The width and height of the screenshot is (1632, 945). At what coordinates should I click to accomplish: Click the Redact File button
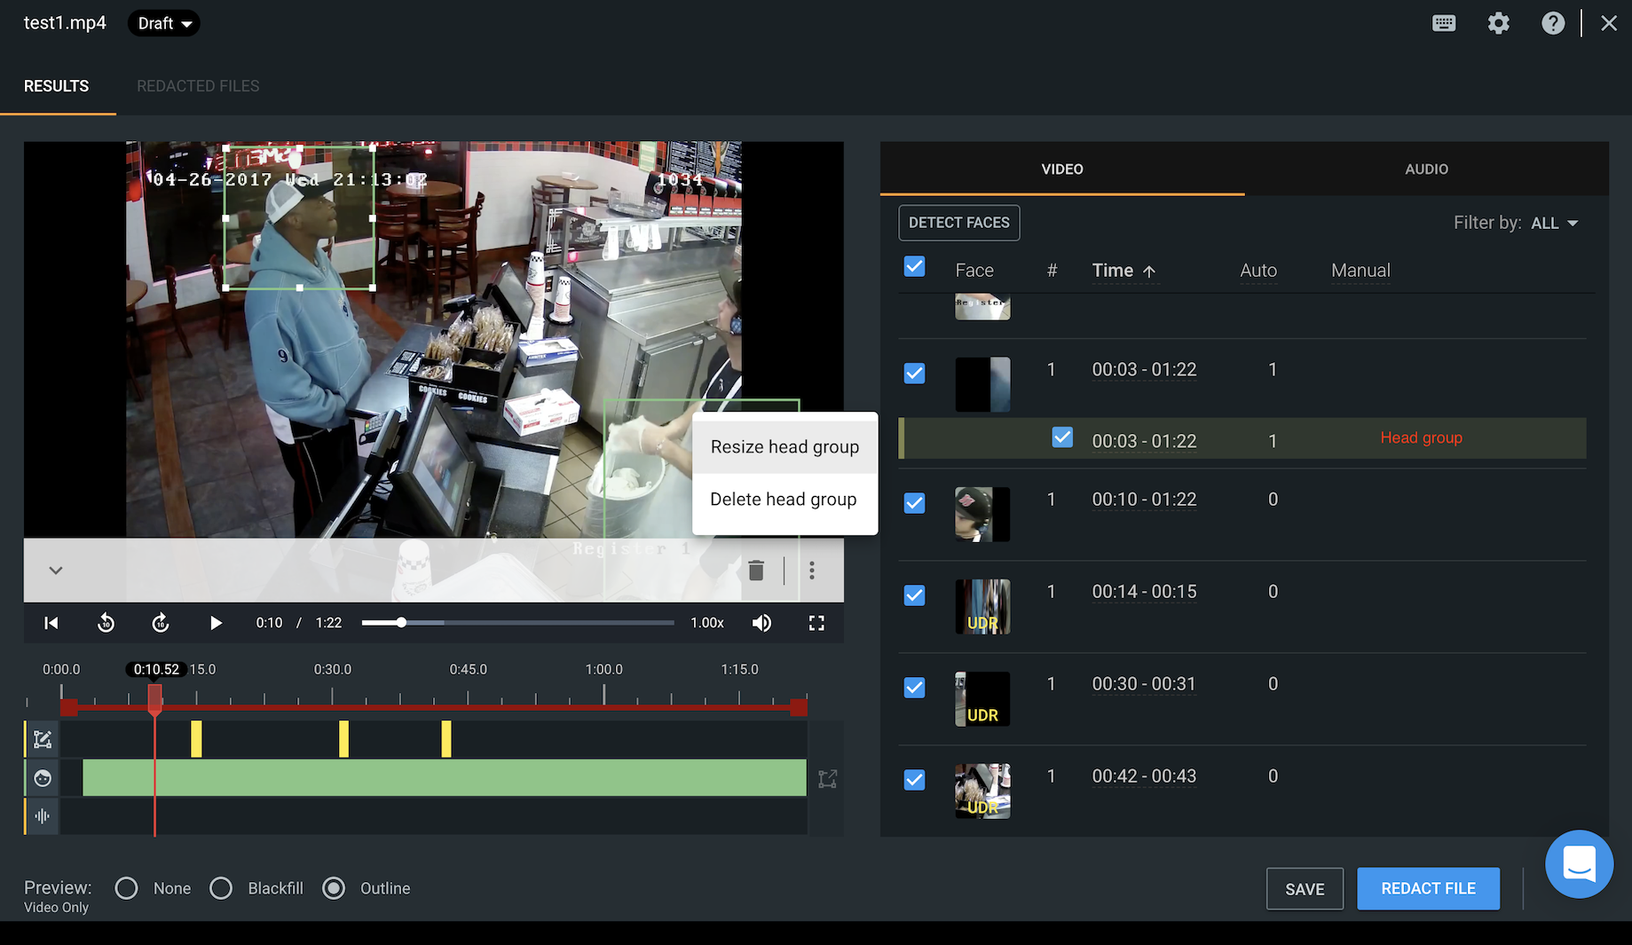[x=1429, y=889]
